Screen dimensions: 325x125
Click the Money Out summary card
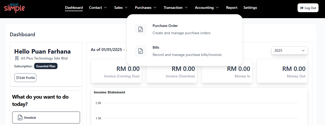[282, 71]
